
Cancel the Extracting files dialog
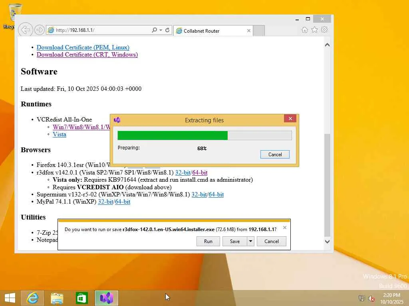pos(275,154)
